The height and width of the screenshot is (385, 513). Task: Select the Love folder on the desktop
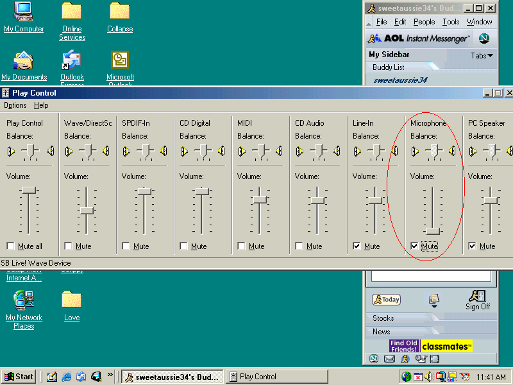71,300
